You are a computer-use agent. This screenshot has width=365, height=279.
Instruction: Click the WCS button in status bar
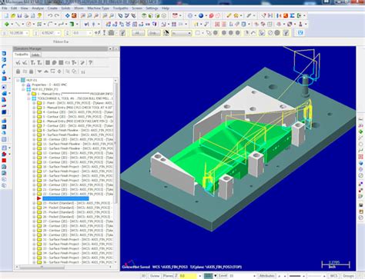coord(333,276)
